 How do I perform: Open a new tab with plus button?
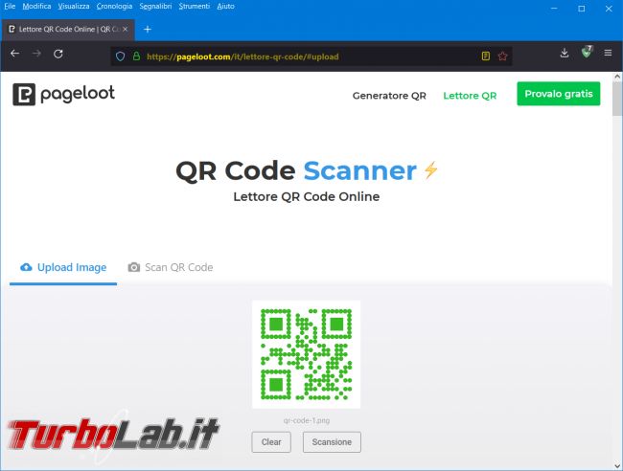pos(148,29)
